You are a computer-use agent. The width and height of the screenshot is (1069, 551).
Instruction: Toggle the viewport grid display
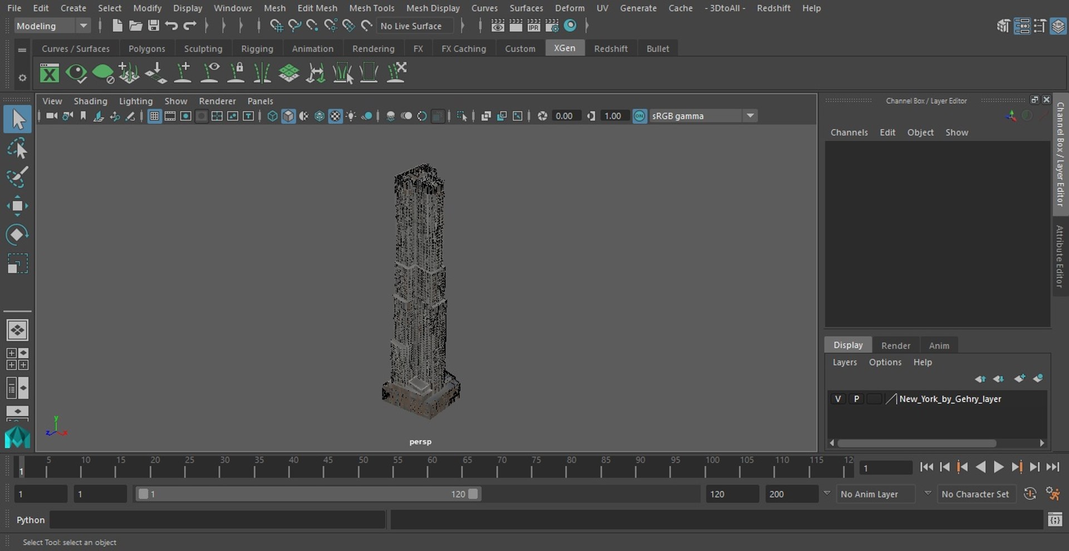coord(154,116)
